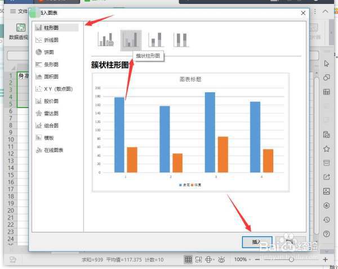Click the shapes icon in right sidebar
Screen dimensions: 338x269
pos(326,78)
